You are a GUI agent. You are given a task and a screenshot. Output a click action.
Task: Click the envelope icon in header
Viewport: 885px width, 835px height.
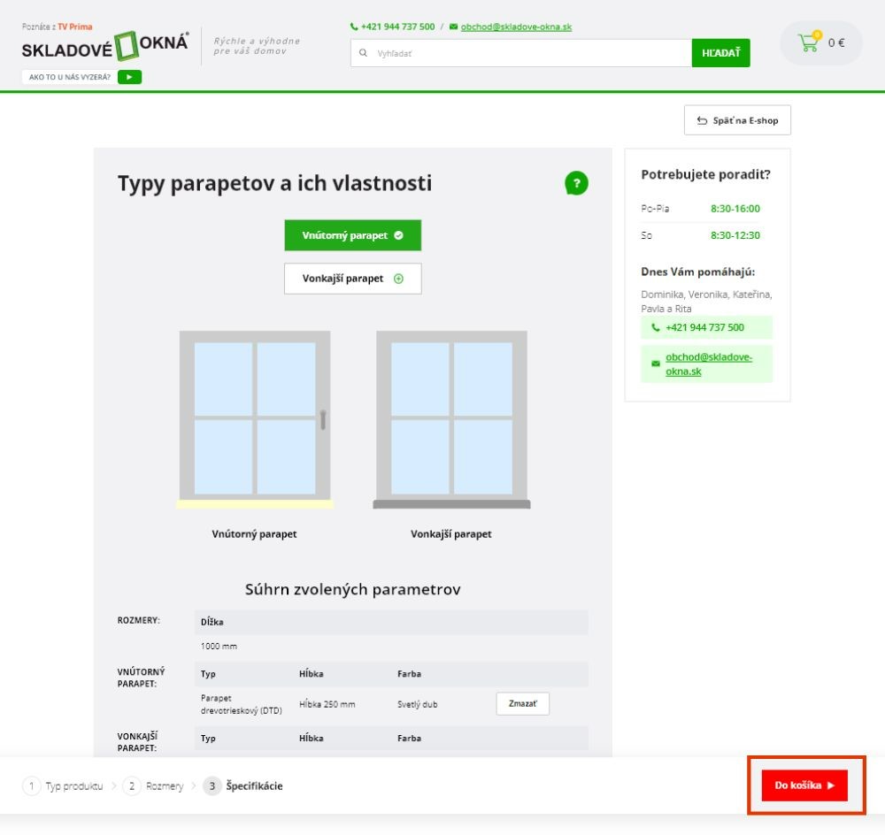(454, 27)
